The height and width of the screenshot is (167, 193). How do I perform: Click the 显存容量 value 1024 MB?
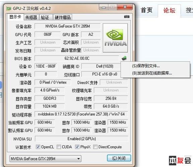(50, 106)
